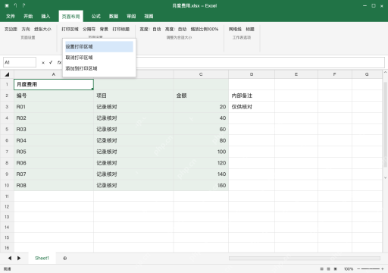Image resolution: width=388 pixels, height=273 pixels.
Task: Select cell containing 月度费用
Action: pyautogui.click(x=54, y=84)
